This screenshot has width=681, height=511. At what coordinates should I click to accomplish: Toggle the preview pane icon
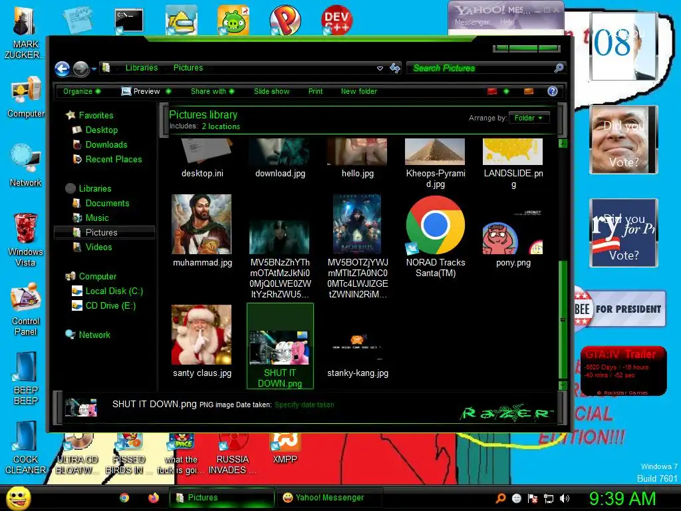tap(529, 91)
